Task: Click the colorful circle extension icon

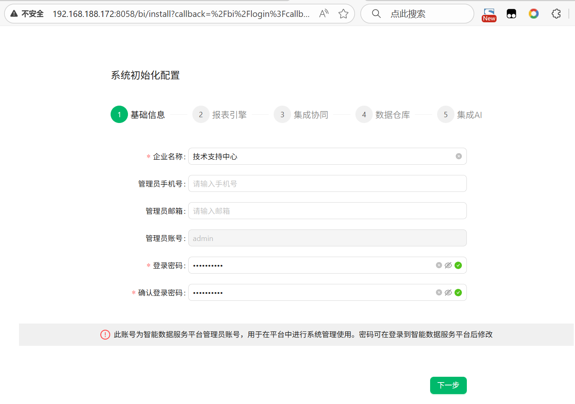Action: pyautogui.click(x=533, y=14)
